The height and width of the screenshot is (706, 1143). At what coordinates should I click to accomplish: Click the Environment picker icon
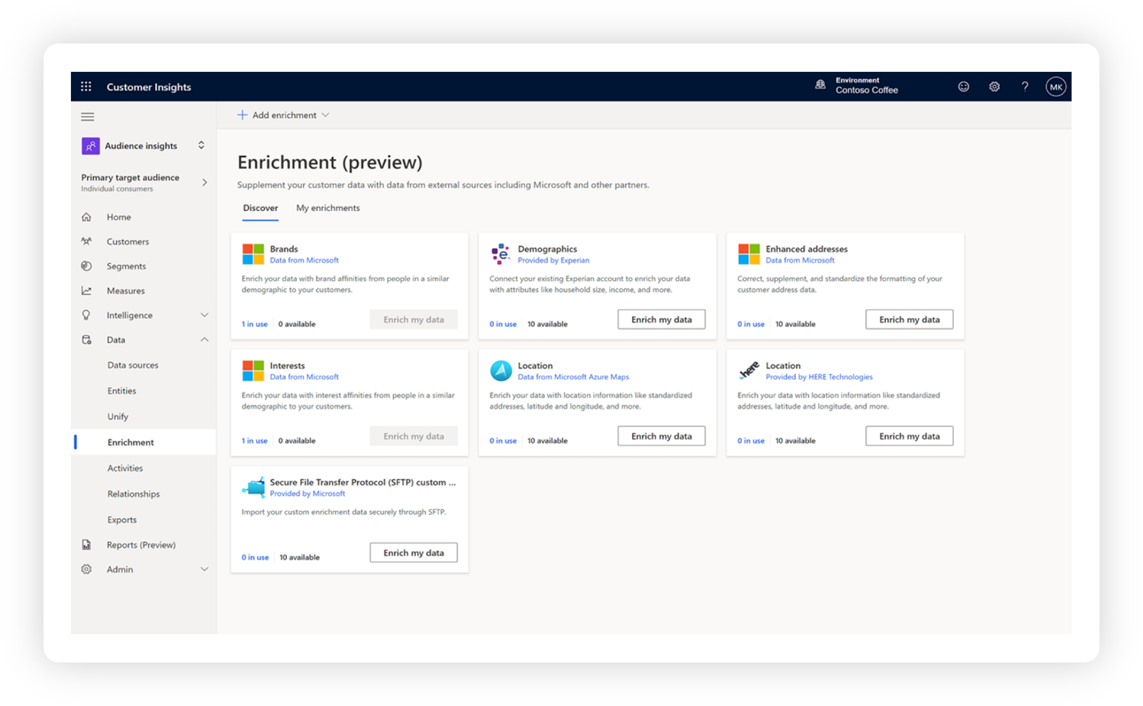point(820,85)
